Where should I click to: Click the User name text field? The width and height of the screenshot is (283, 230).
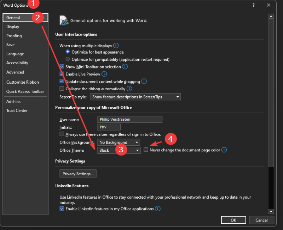(x=129, y=119)
